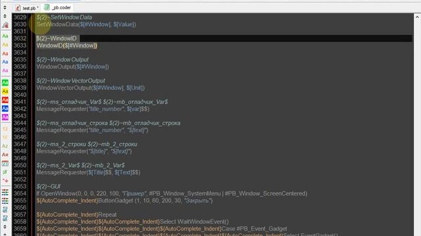
Task: Click the 'If OpenWindow(0, 0, 0, 220...' line
Action: 172,193
